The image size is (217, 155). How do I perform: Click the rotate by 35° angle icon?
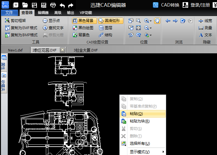(131, 35)
